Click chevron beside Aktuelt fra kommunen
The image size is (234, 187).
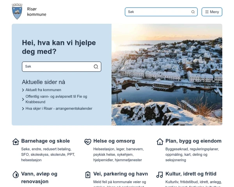(23, 90)
